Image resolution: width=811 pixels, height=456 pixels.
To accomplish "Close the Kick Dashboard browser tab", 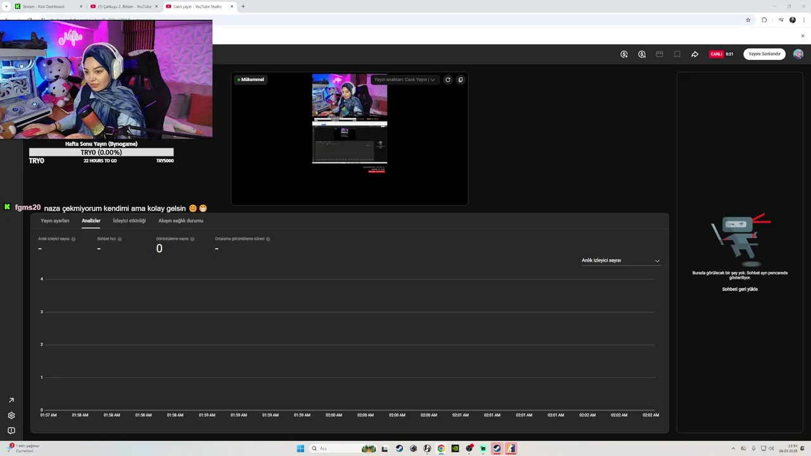I will coord(81,6).
